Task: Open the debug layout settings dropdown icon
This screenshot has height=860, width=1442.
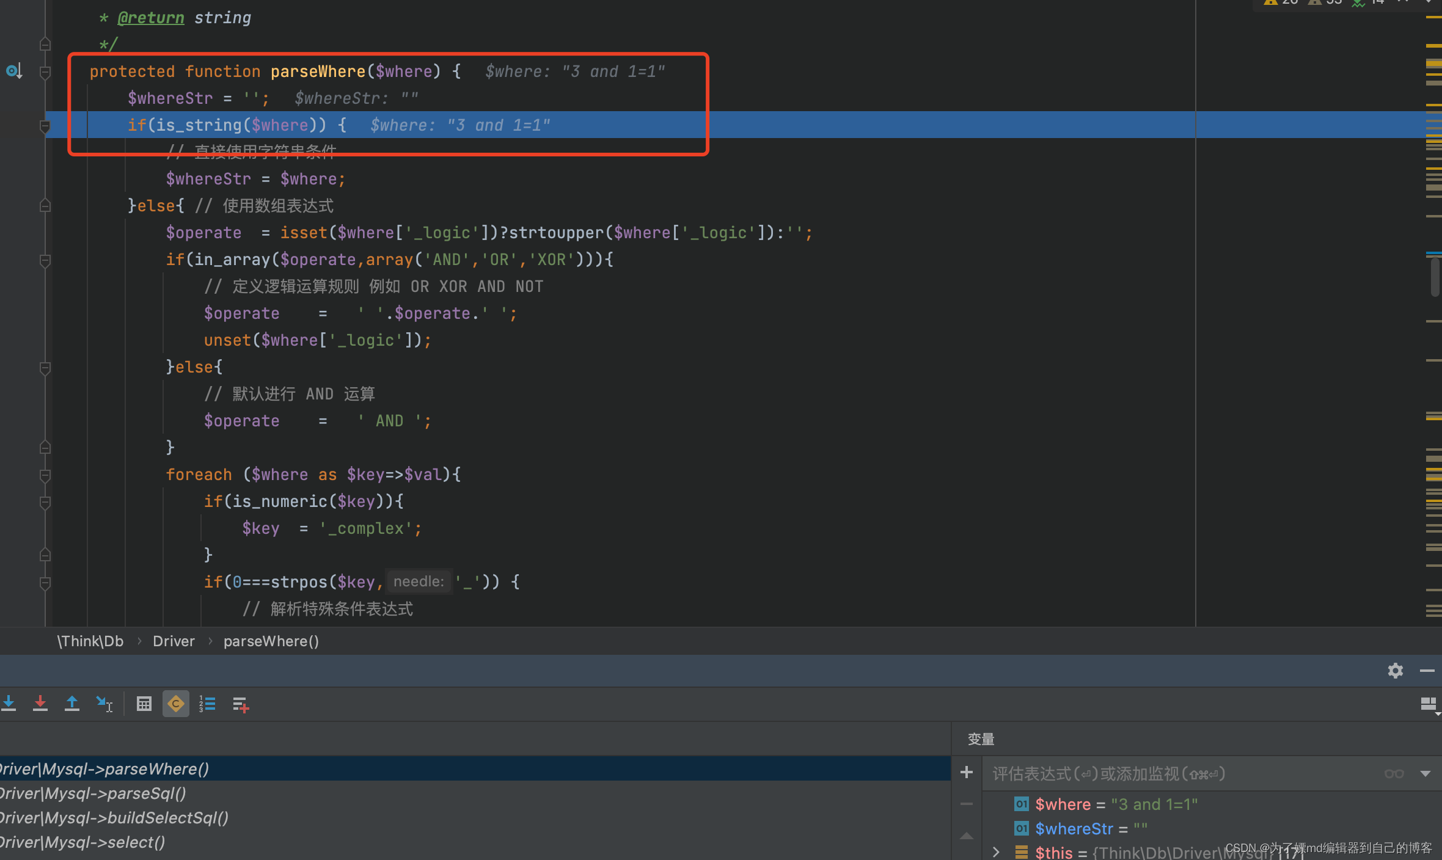Action: coord(1429,704)
